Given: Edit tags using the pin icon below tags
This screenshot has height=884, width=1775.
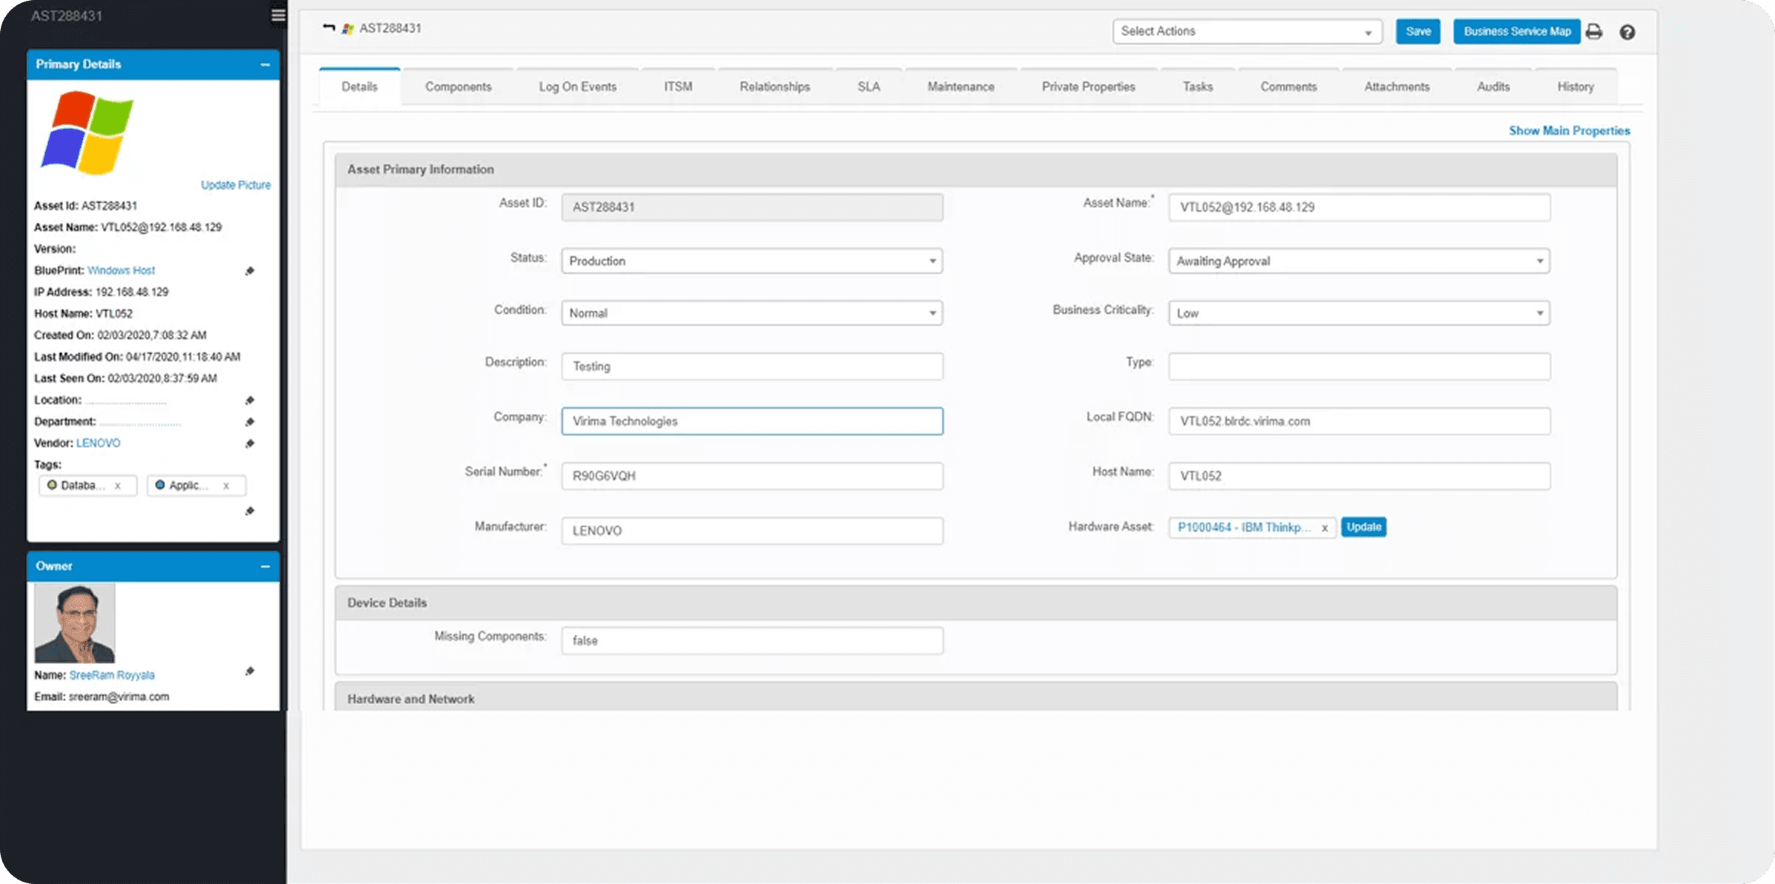Looking at the screenshot, I should tap(250, 511).
